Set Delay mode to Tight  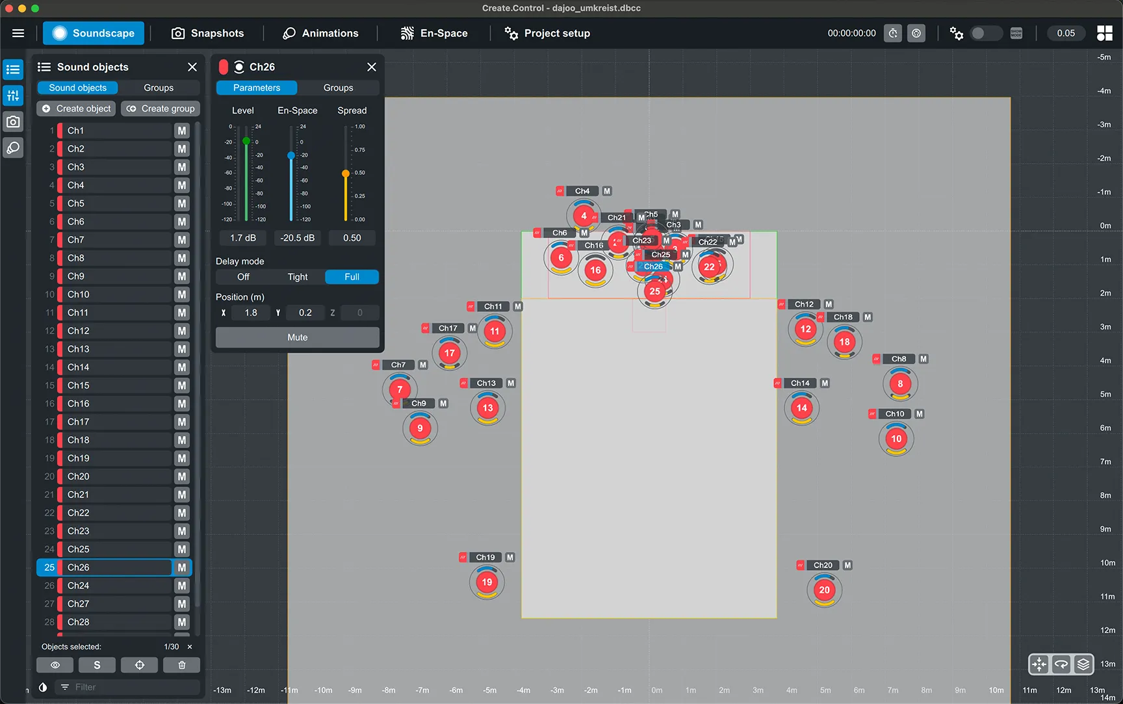coord(298,277)
